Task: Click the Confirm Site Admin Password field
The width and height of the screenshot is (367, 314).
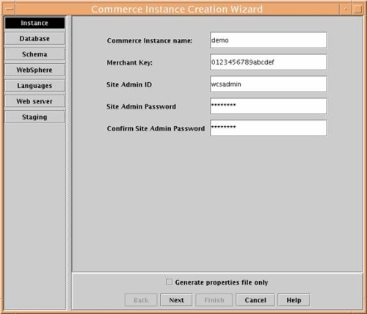Action: pyautogui.click(x=269, y=128)
